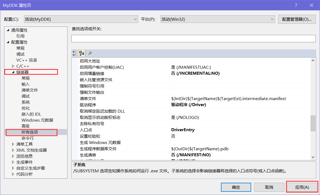The height and width of the screenshot is (195, 320).
Task: Select 生成 Windows 元数据 property
Action: point(100,142)
